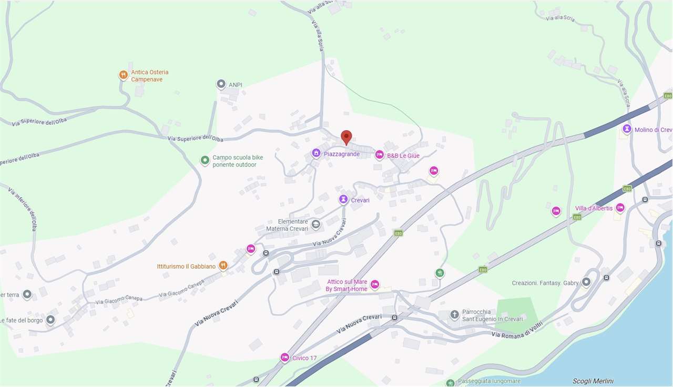Select Ittiturismo Il Gabbiano restaurant icon
The image size is (673, 387).
tap(223, 266)
